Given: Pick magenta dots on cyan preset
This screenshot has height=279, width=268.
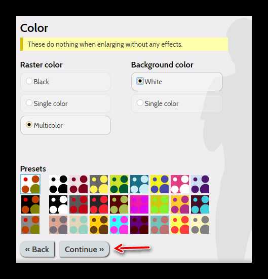Looking at the screenshot, I should (x=119, y=225).
